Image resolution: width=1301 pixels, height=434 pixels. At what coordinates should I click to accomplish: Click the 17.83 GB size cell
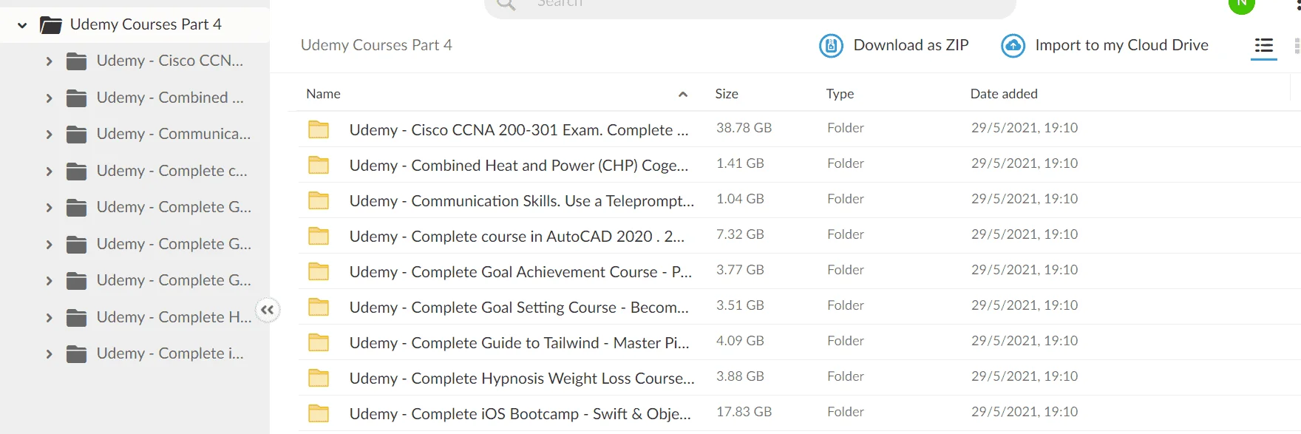[x=744, y=412]
